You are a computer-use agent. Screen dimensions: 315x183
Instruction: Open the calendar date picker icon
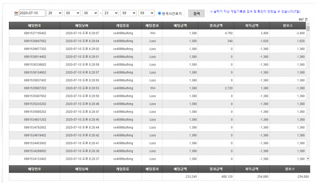coord(16,13)
